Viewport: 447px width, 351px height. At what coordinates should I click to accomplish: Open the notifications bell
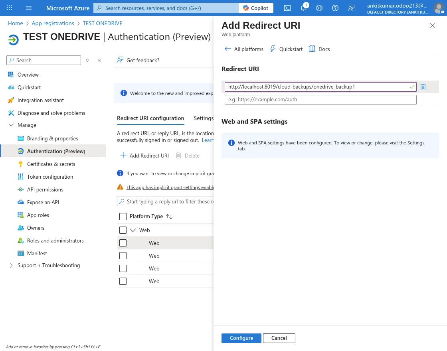pyautogui.click(x=303, y=8)
